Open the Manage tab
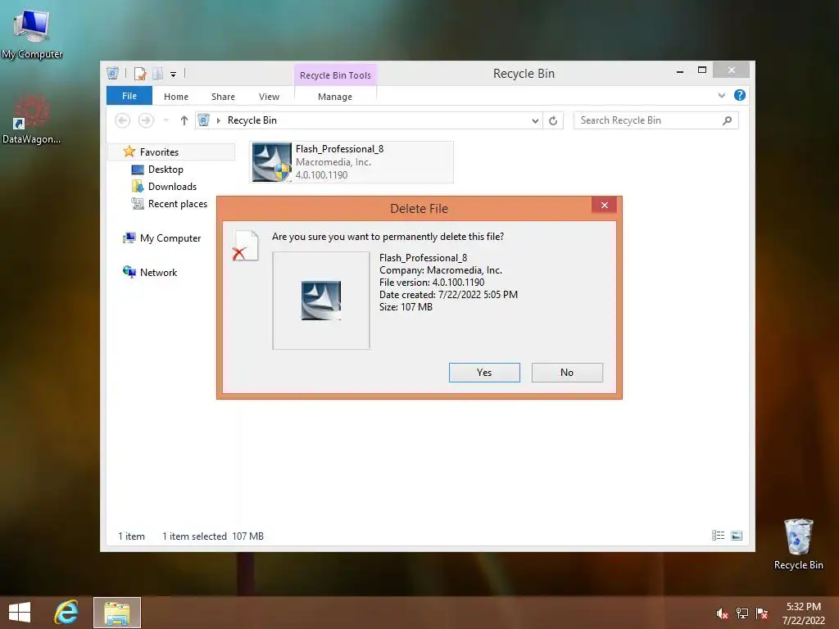The width and height of the screenshot is (839, 629). [335, 97]
